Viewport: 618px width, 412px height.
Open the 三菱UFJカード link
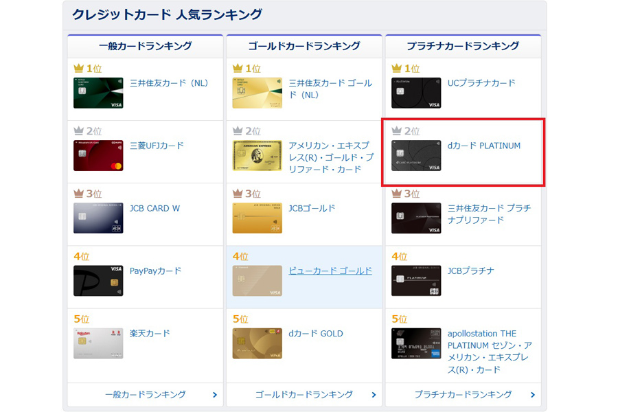157,146
